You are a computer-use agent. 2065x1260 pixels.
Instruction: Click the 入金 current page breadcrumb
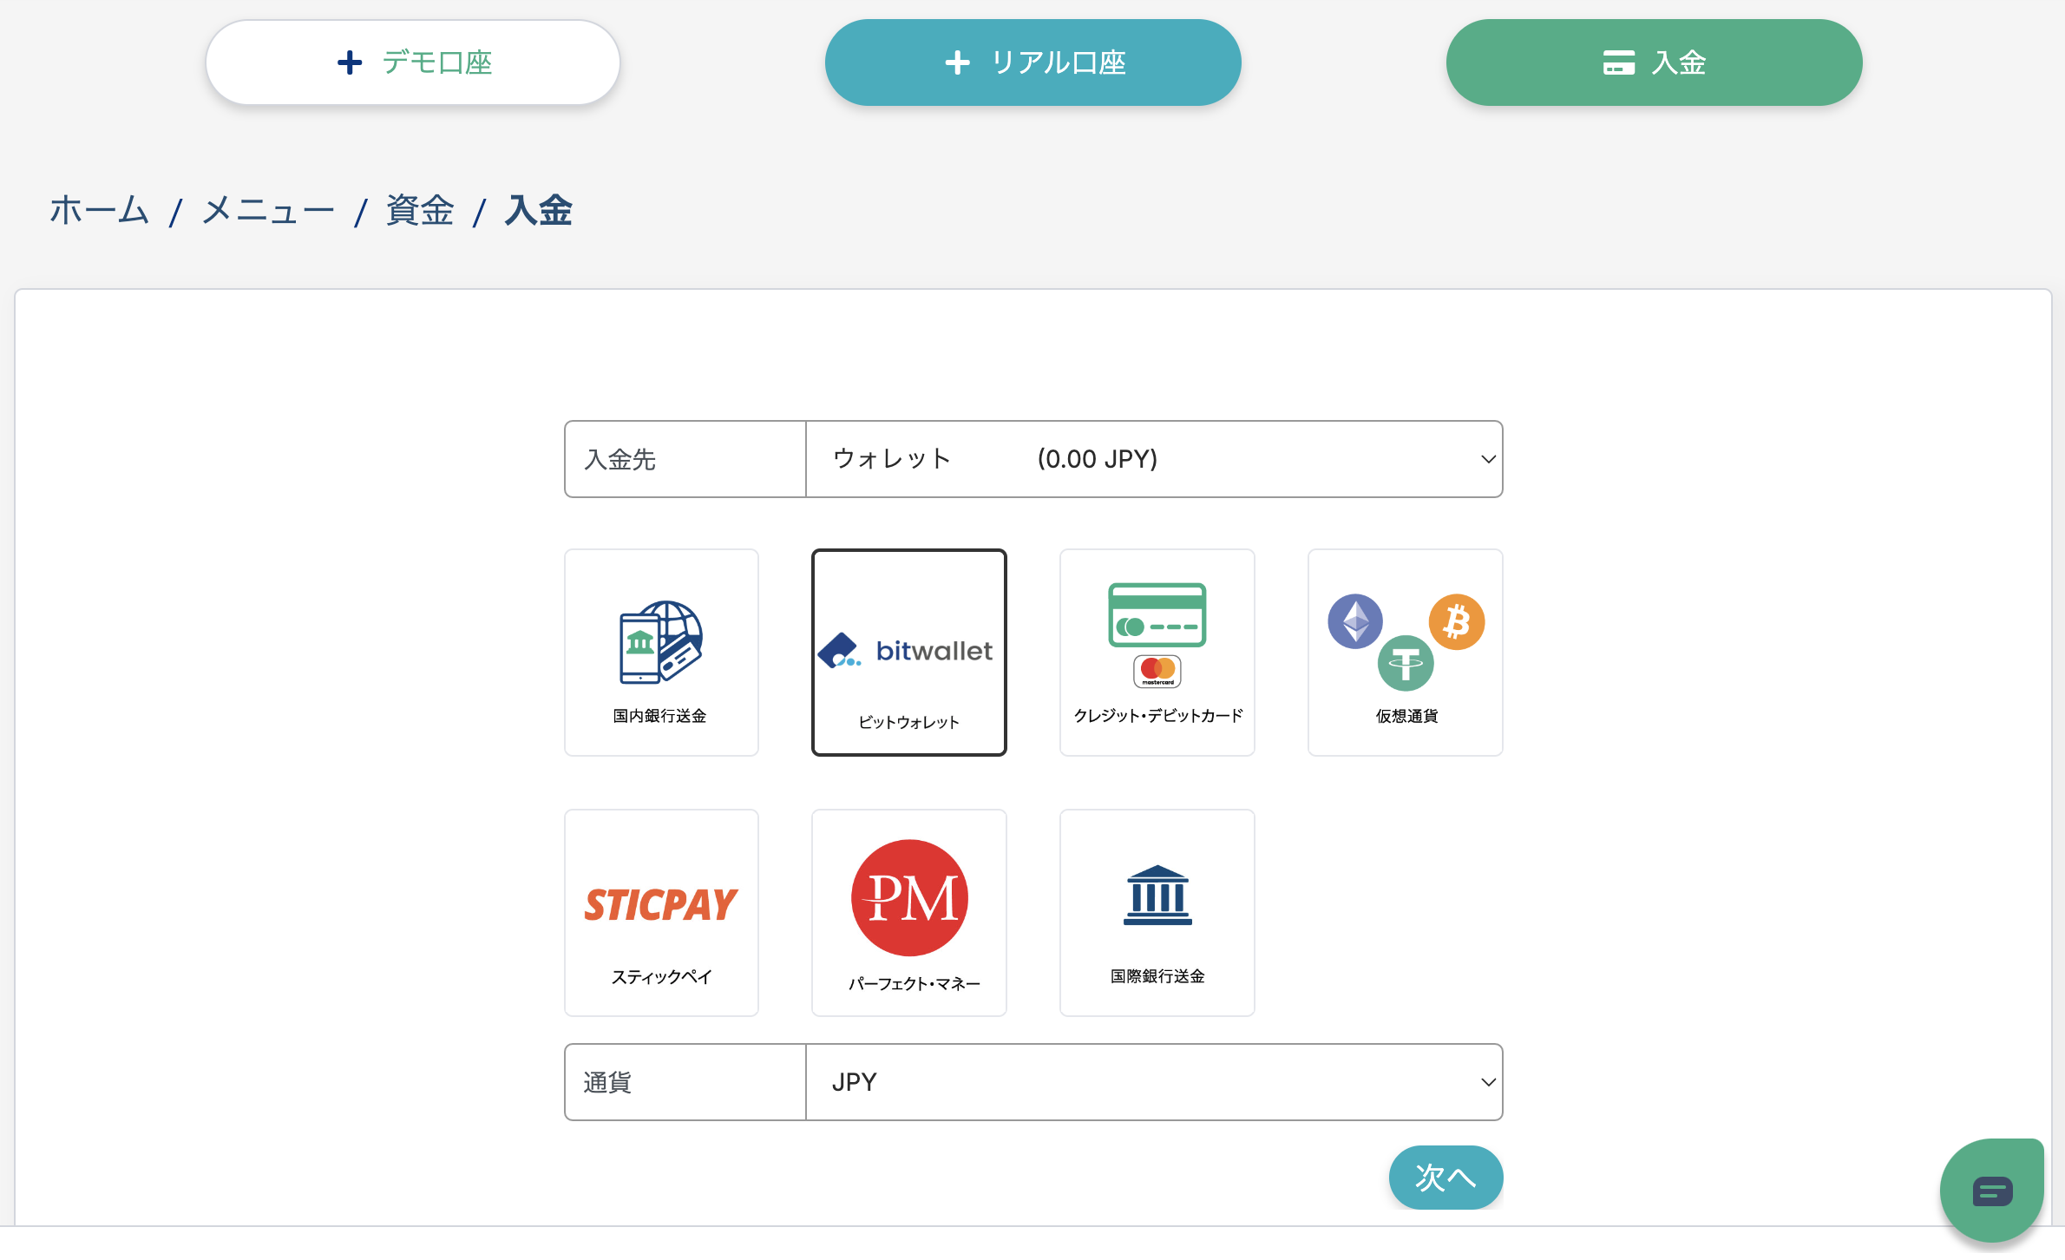point(539,211)
